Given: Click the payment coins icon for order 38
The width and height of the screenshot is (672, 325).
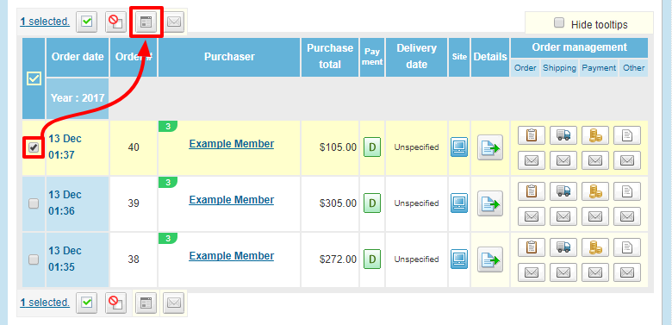Looking at the screenshot, I should [x=595, y=247].
